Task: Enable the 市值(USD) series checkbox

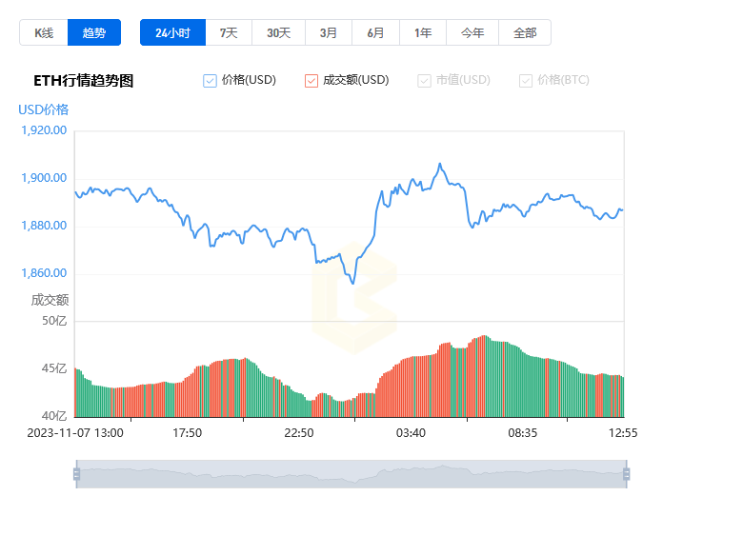Action: pyautogui.click(x=424, y=81)
